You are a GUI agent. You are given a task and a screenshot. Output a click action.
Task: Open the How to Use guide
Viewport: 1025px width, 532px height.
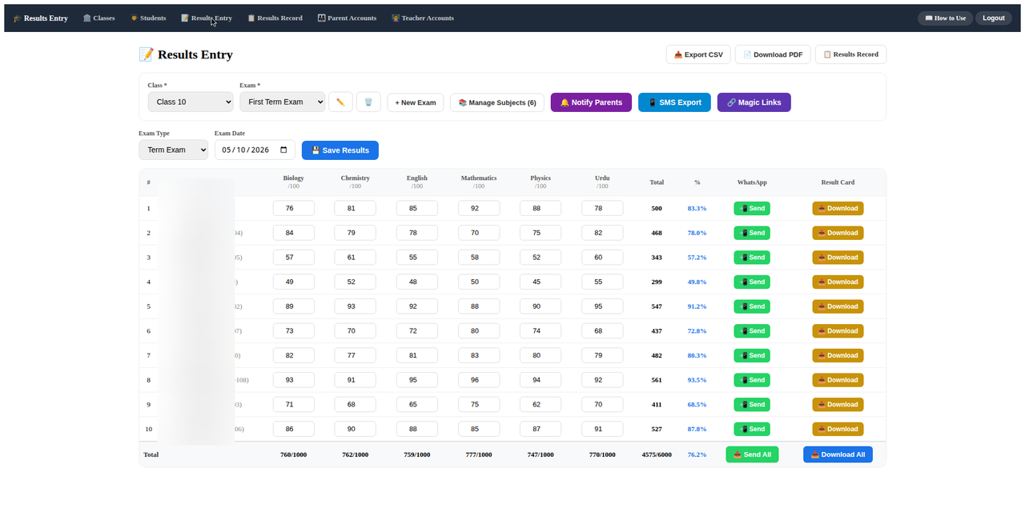coord(945,18)
